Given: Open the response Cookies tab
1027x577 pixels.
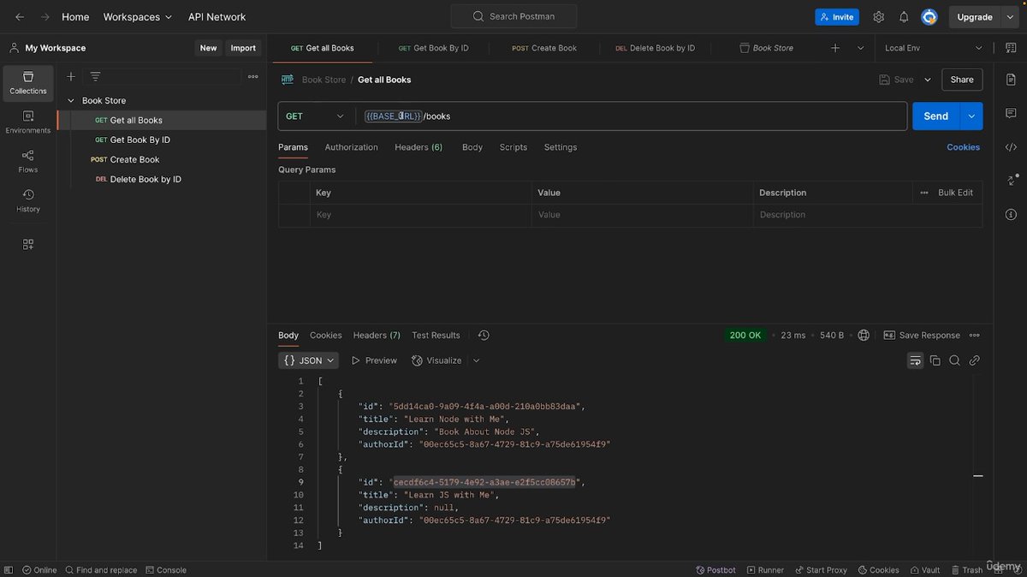Looking at the screenshot, I should pyautogui.click(x=326, y=336).
